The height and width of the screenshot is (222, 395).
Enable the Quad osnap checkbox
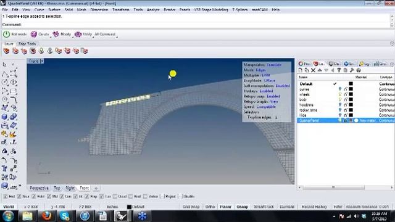coord(115,196)
